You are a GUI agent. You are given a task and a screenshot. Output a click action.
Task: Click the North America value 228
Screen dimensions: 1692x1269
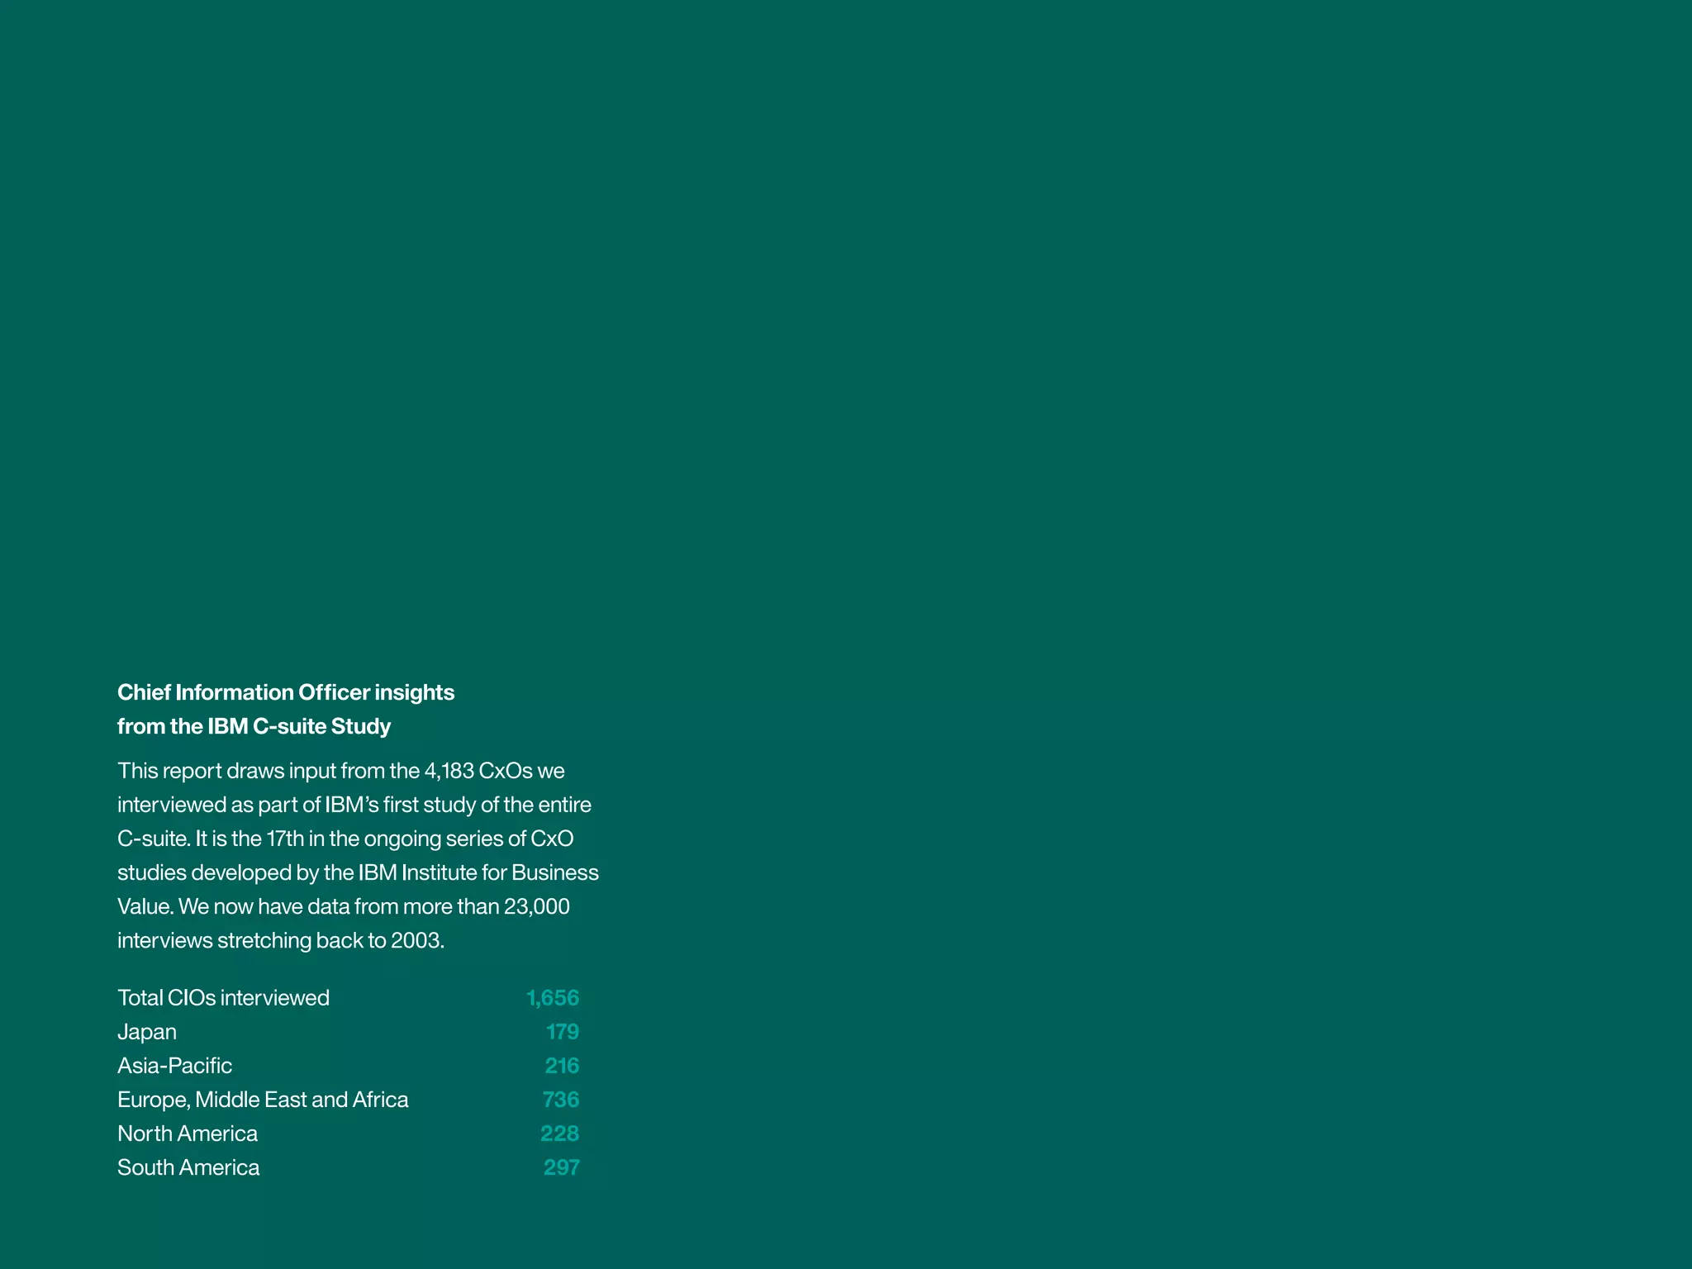point(559,1134)
